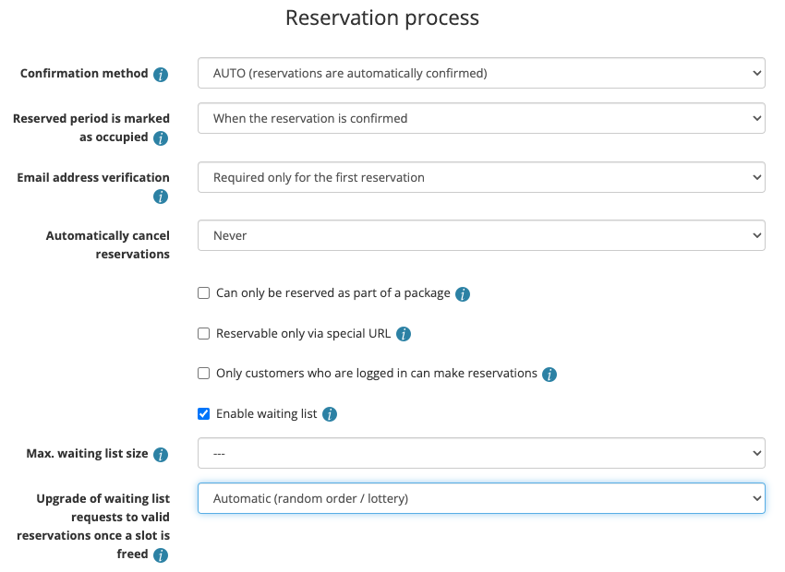Open the Confirmation method dropdown
Screen dimensions: 785x572
[x=481, y=72]
